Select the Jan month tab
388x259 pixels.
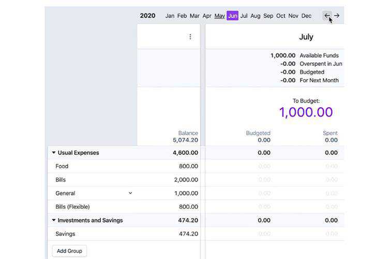pyautogui.click(x=170, y=16)
